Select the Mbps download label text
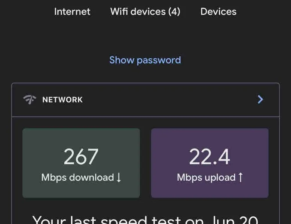The height and width of the screenshot is (224, 291). (x=77, y=177)
